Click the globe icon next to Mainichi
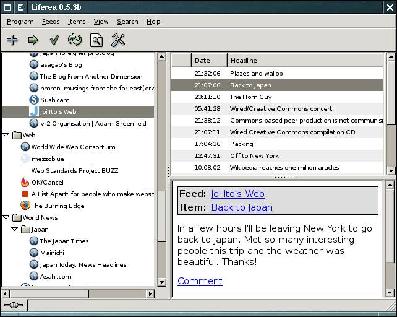The image size is (397, 317). pyautogui.click(x=33, y=253)
